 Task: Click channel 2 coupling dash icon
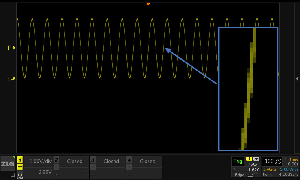(x=57, y=167)
